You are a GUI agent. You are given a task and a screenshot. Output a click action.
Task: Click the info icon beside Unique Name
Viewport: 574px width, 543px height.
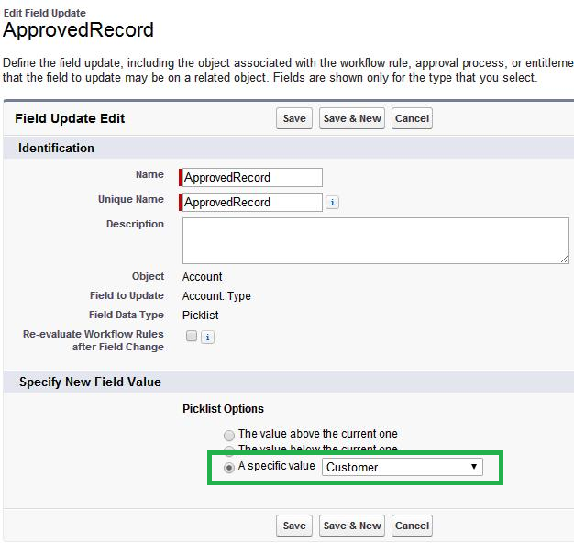tap(332, 203)
